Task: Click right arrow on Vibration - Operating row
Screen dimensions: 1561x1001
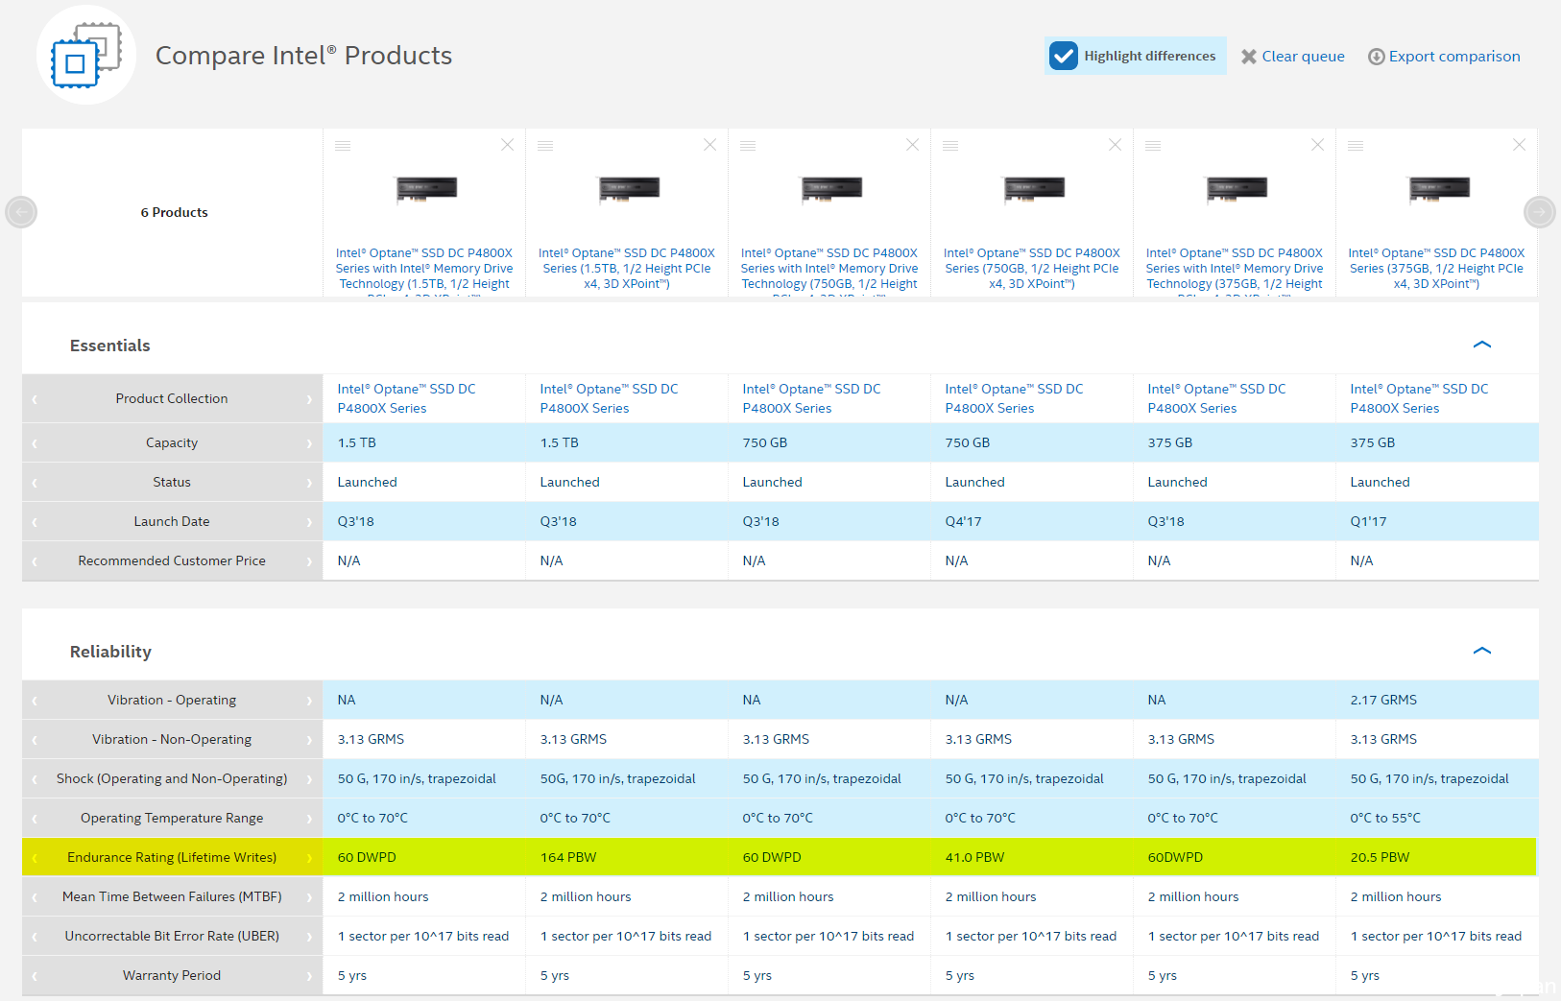Action: pyautogui.click(x=309, y=701)
